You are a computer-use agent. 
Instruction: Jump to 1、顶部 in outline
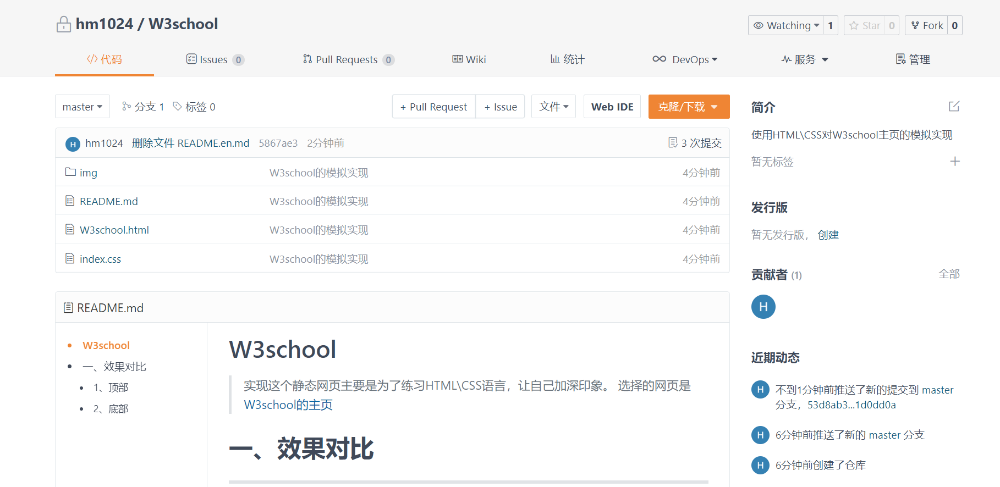click(111, 388)
